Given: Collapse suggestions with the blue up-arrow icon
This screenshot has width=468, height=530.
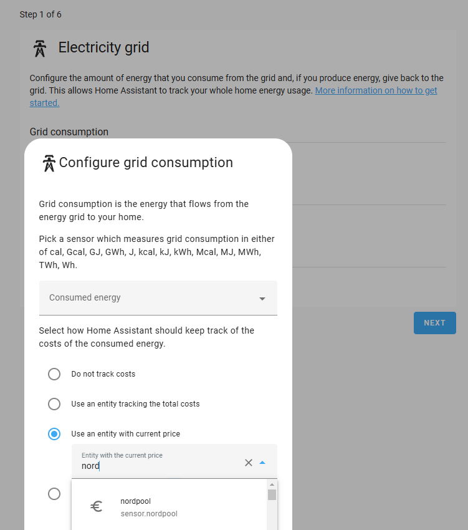Looking at the screenshot, I should pyautogui.click(x=262, y=463).
